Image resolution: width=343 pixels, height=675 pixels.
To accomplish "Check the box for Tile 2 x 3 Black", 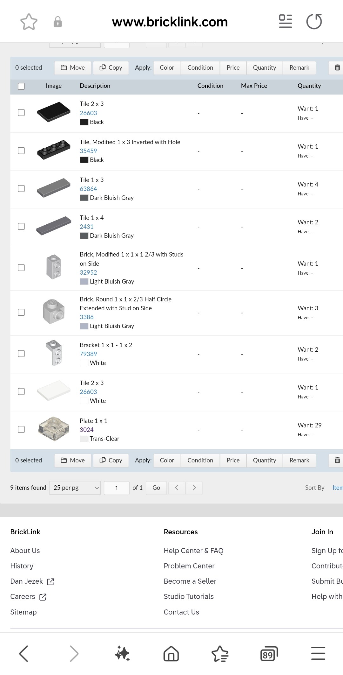I will 21,113.
